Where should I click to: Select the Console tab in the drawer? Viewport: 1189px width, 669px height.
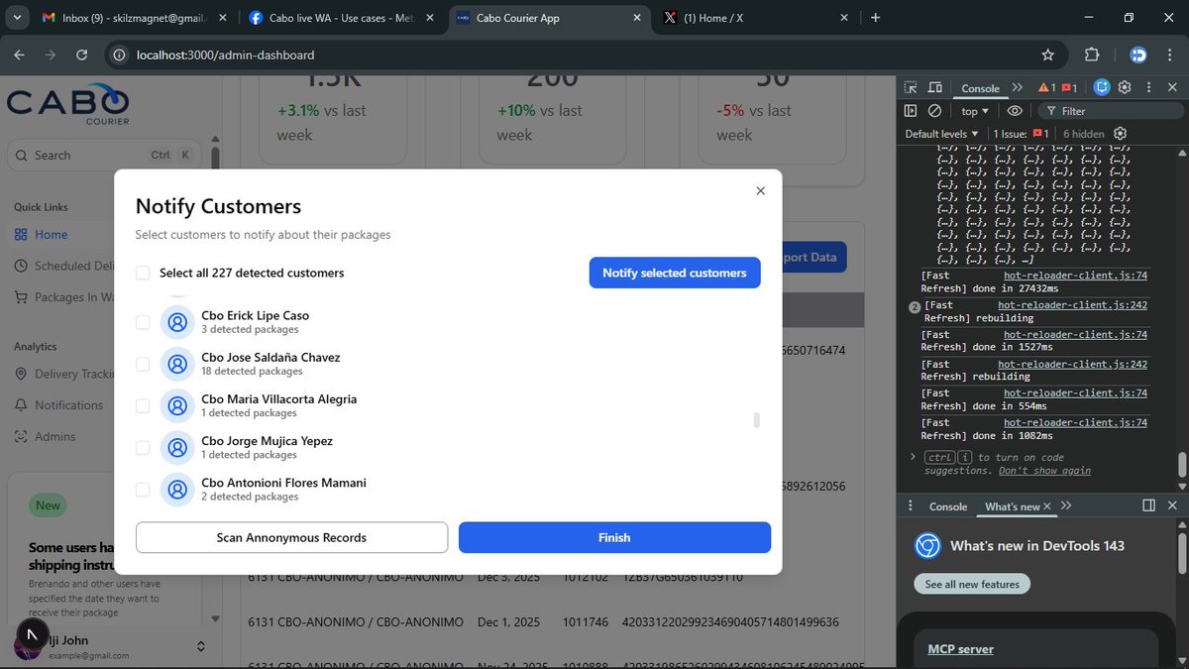pos(947,506)
